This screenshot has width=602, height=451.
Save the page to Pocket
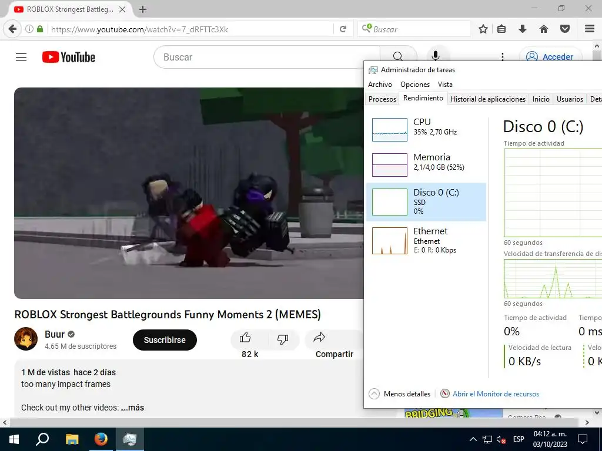[565, 29]
